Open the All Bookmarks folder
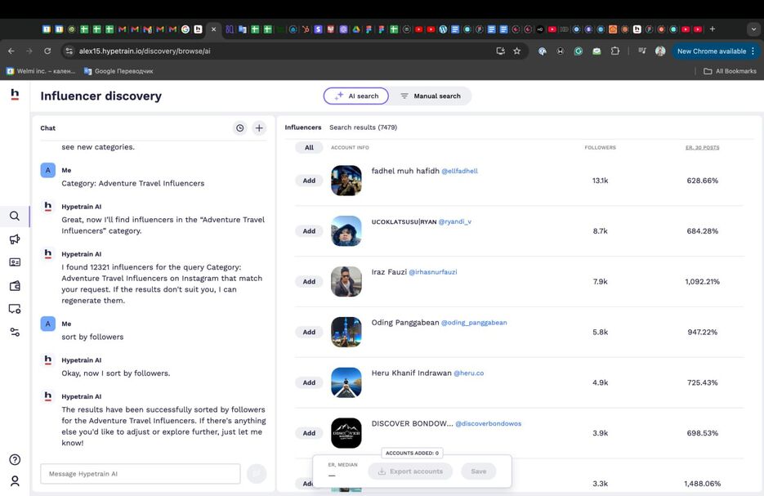 [730, 71]
